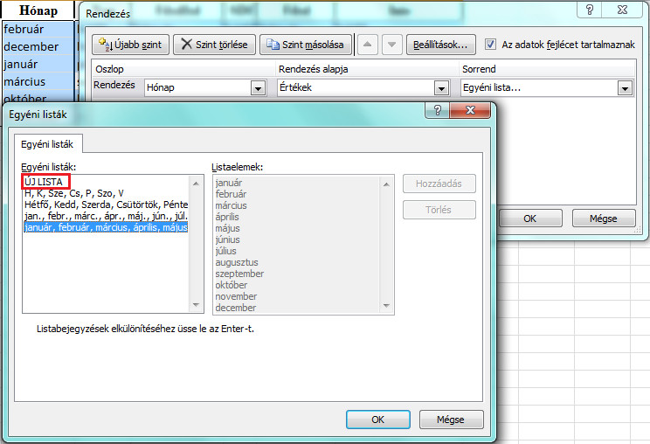
Task: Close the Rendezés dialog
Action: [622, 10]
